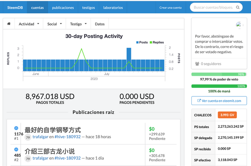
Task: Expand the Actividad dropdown
Action: click(29, 24)
